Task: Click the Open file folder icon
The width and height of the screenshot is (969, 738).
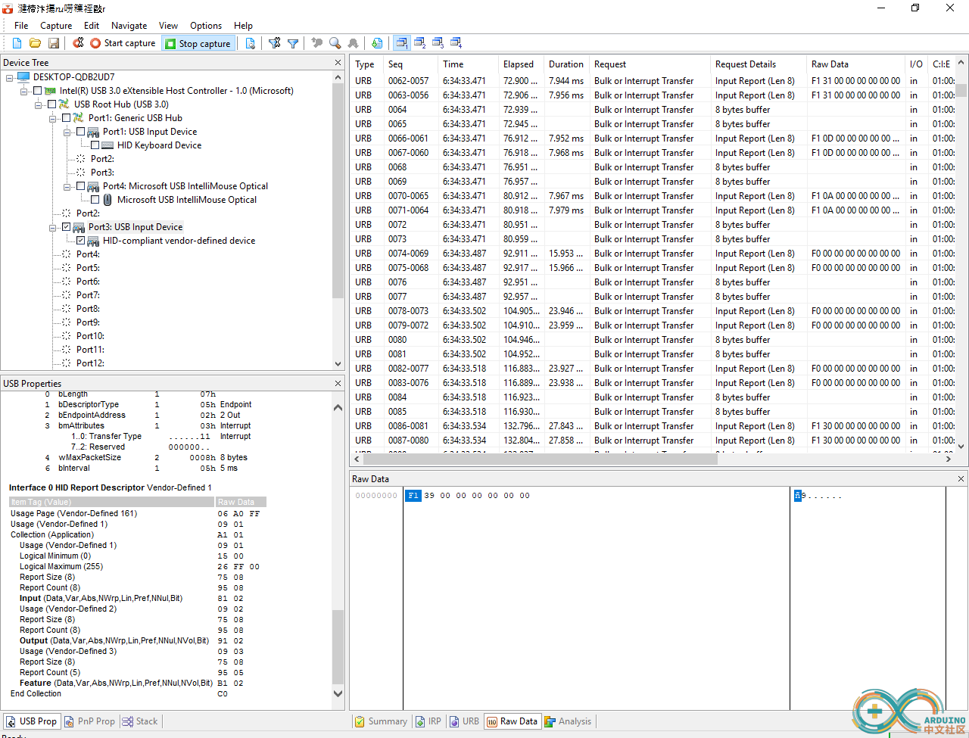Action: [x=35, y=43]
